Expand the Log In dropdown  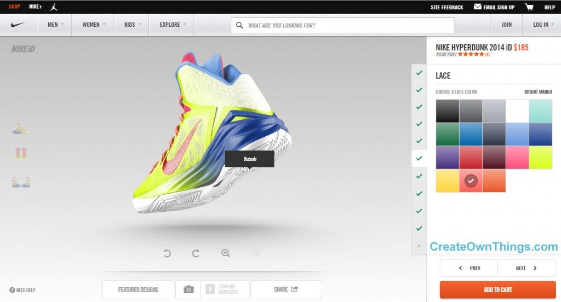pyautogui.click(x=542, y=25)
